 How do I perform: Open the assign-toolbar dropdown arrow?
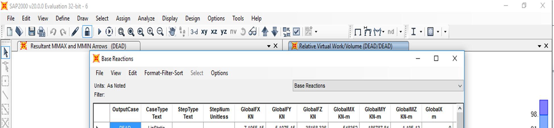(316, 32)
